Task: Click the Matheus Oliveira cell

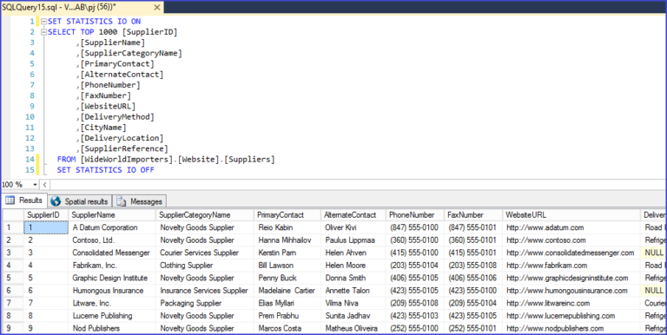Action: coord(353,328)
